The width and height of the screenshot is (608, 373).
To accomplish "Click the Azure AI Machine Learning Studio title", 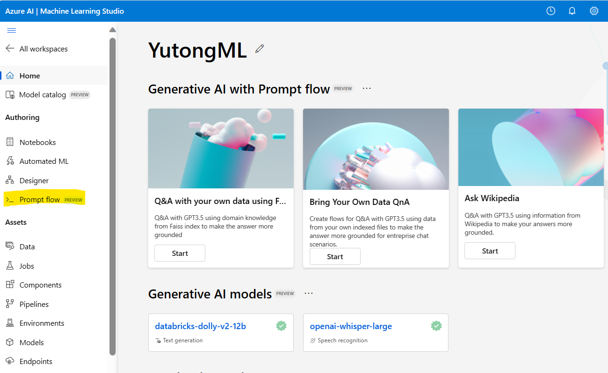I will (65, 11).
